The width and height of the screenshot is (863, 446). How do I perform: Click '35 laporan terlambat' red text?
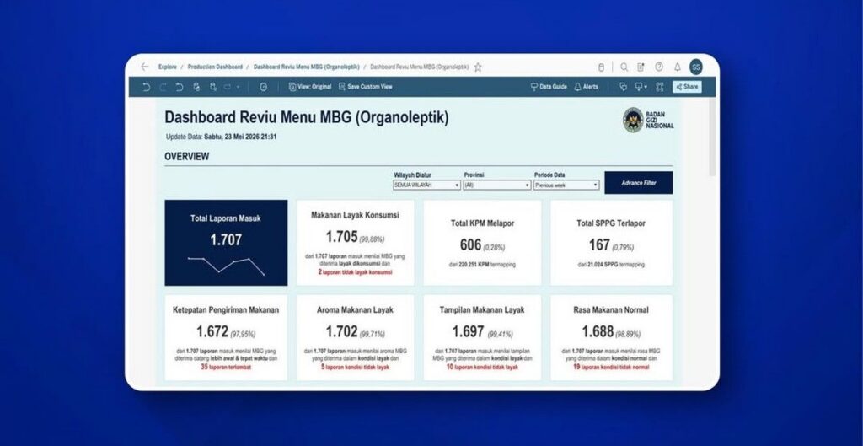[x=226, y=367]
